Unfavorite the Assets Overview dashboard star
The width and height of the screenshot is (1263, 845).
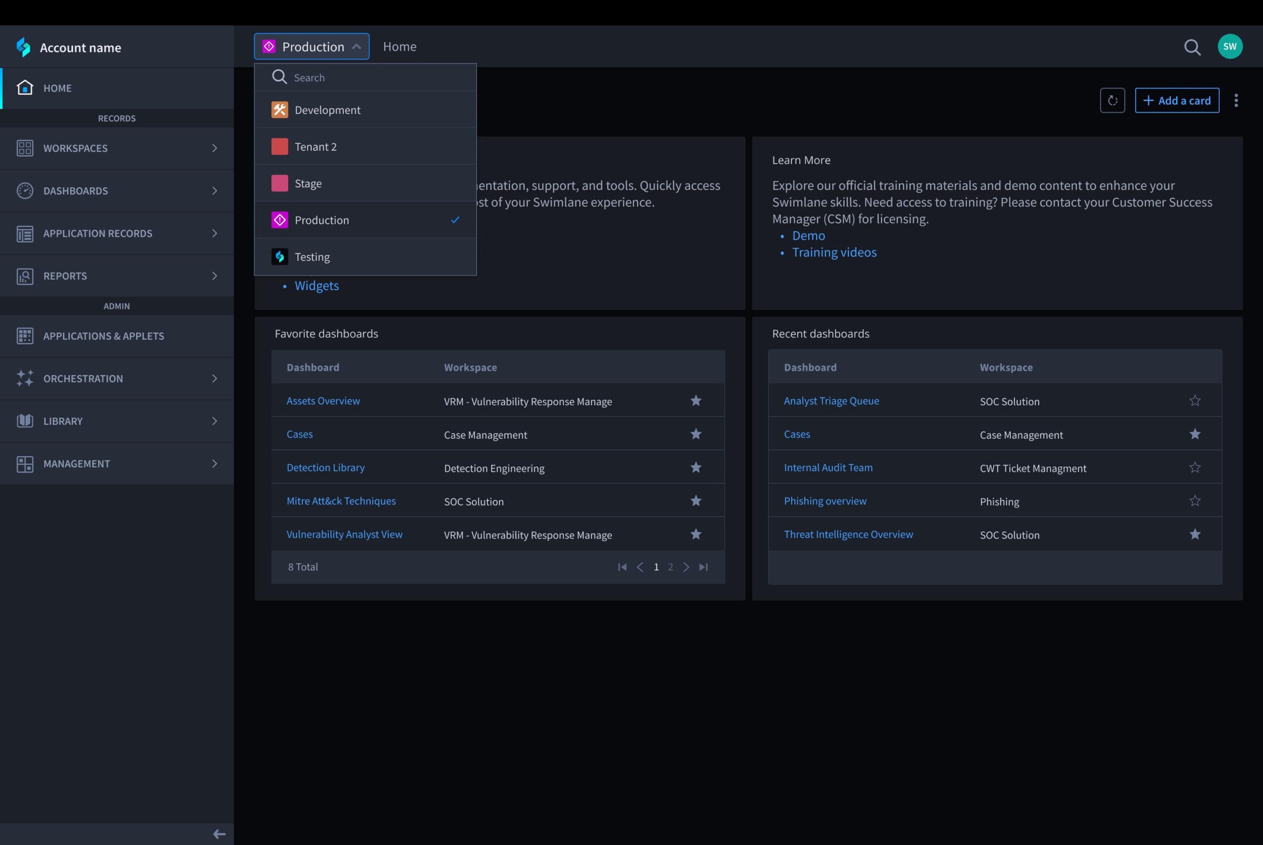(696, 401)
